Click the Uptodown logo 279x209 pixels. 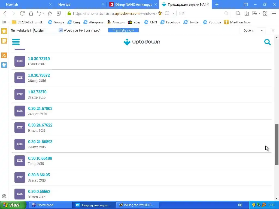coord(142,42)
